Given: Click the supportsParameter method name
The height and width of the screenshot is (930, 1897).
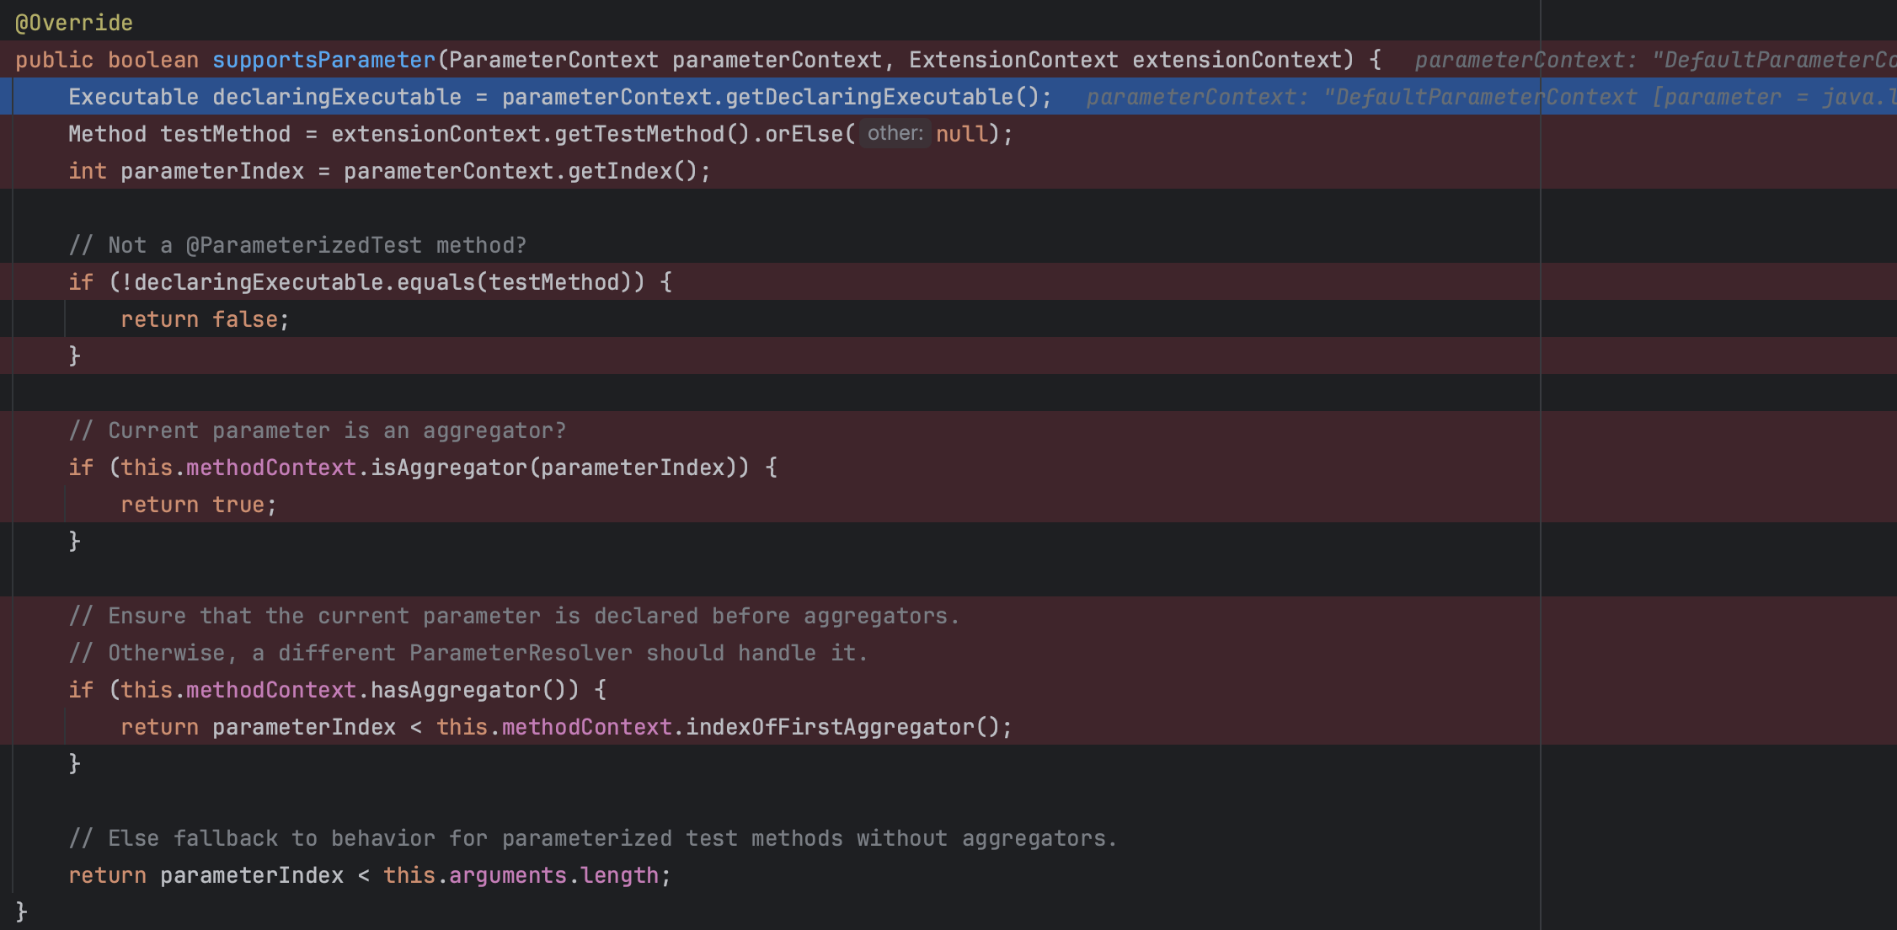Looking at the screenshot, I should [x=323, y=60].
